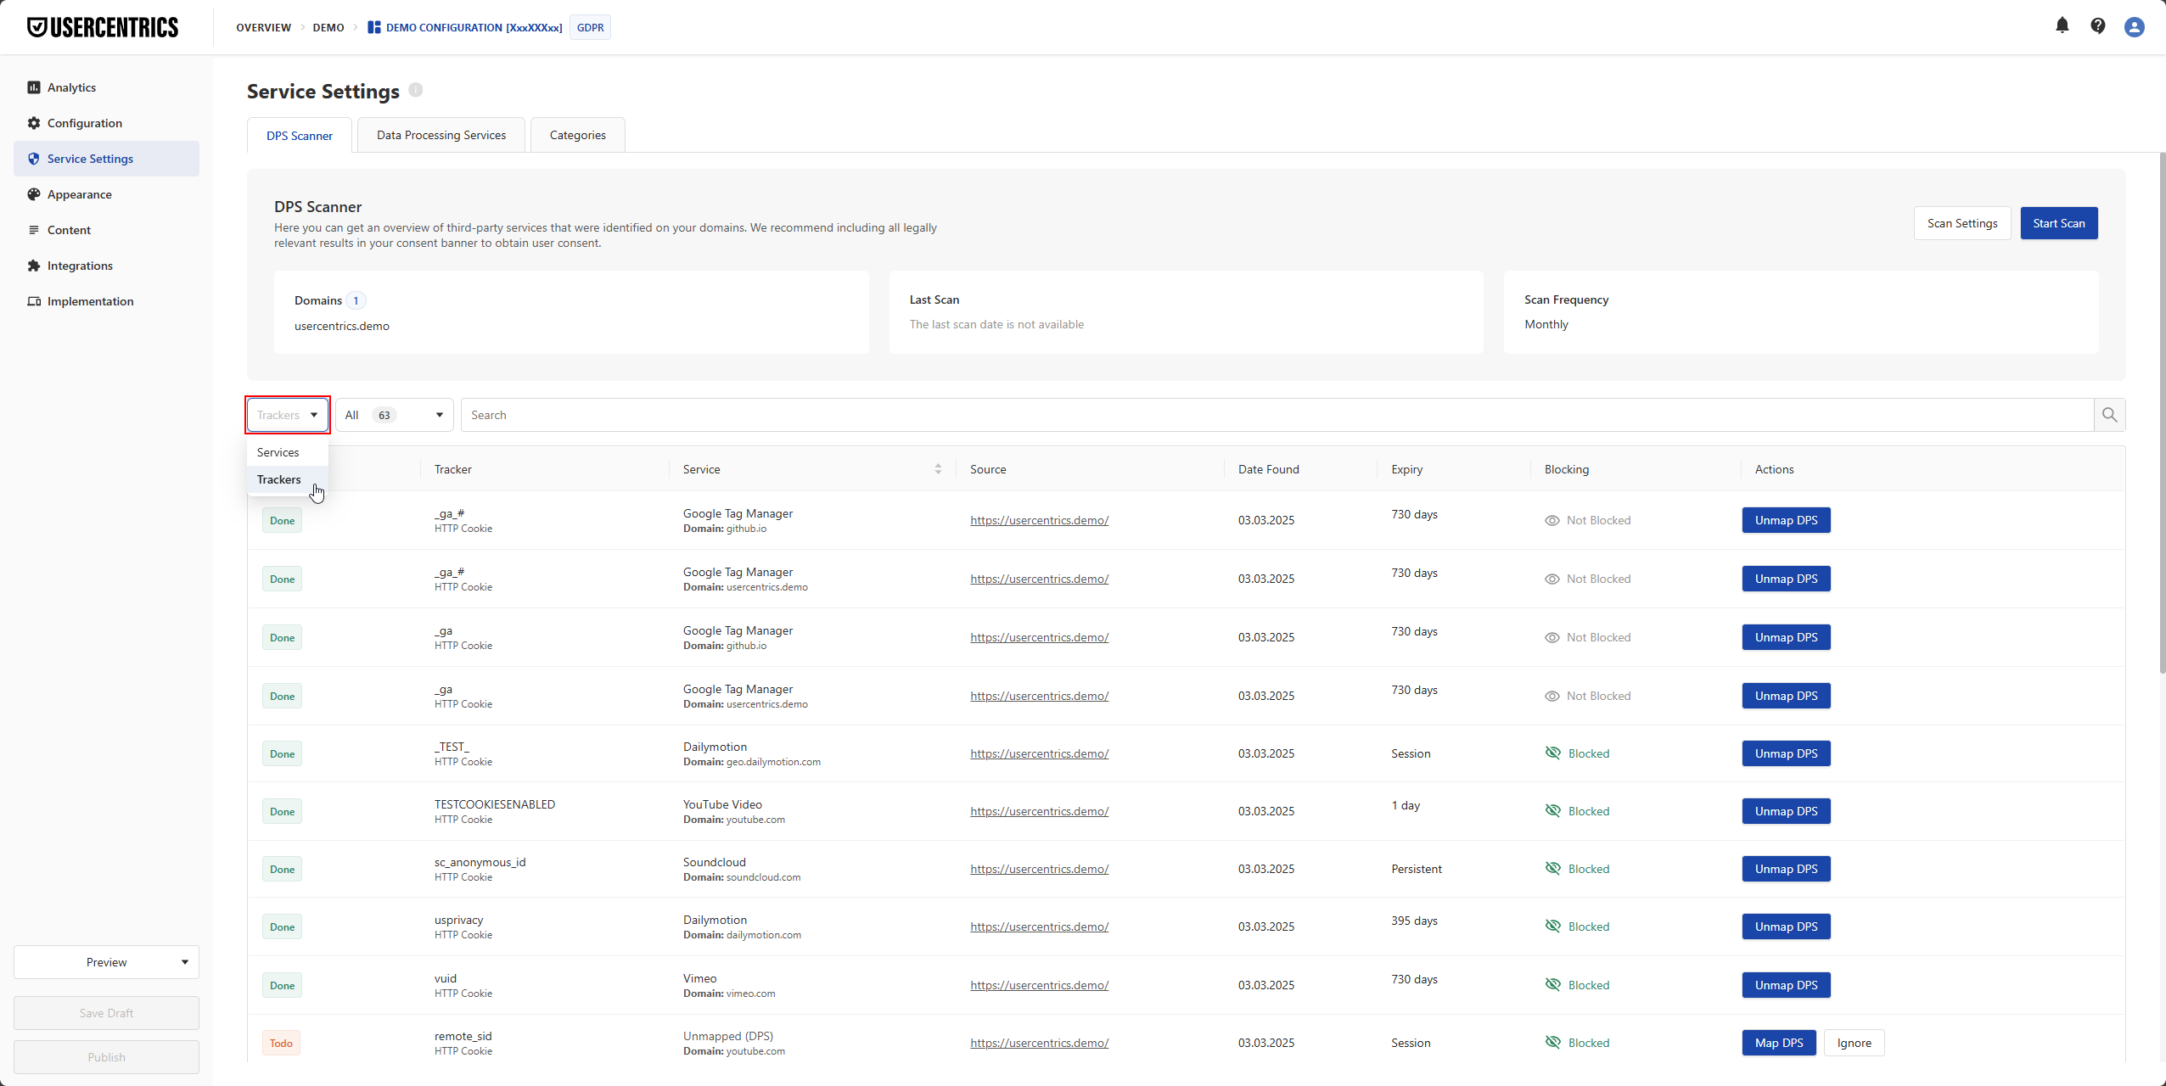Click the Content lines icon in the sidebar
Screen dimensions: 2166x1086
click(34, 230)
